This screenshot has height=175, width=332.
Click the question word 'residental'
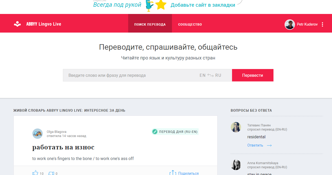coord(256,137)
